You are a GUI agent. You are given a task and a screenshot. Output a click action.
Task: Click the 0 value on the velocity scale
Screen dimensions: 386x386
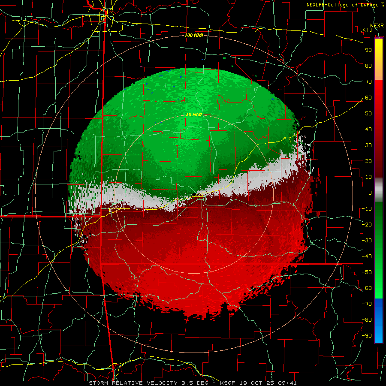(370, 193)
